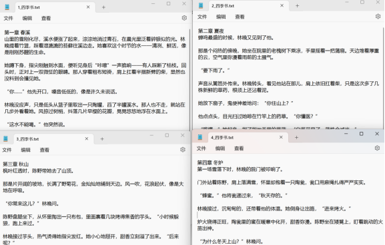Open 编辑 menu in 3_四季书.txt window
This screenshot has height=245, width=385.
click(x=25, y=150)
